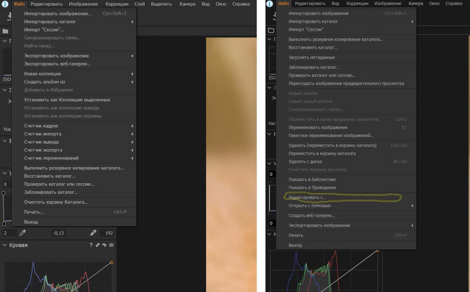Image resolution: width=470 pixels, height=292 pixels.
Task: Choose Показать в Проводнике
Action: [x=347, y=187]
